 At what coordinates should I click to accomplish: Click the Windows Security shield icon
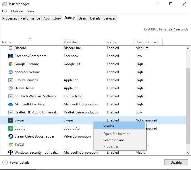point(11,152)
